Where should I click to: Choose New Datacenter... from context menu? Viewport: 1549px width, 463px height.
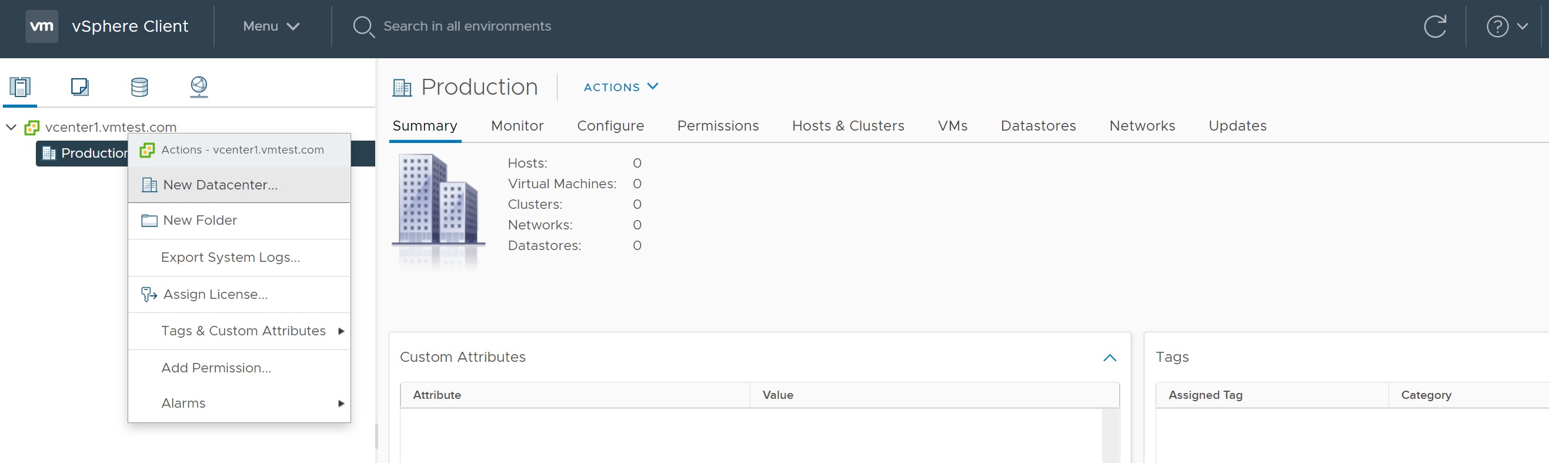click(239, 185)
